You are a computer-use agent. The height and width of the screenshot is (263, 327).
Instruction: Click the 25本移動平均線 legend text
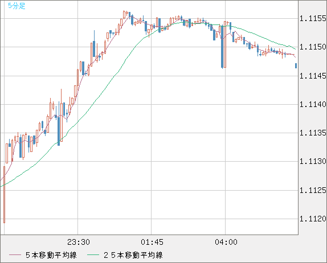tap(133, 255)
